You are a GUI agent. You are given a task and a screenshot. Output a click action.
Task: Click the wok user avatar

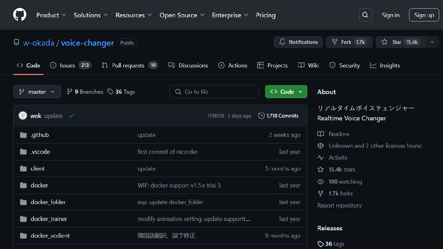point(23,116)
